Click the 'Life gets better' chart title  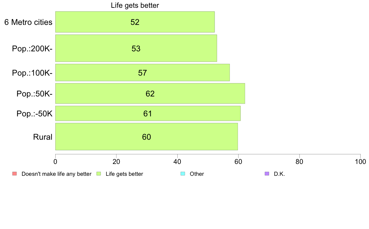click(x=135, y=5)
